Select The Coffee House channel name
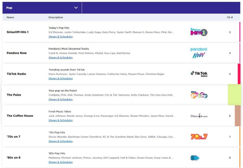The height and width of the screenshot is (168, 243). pos(20,116)
